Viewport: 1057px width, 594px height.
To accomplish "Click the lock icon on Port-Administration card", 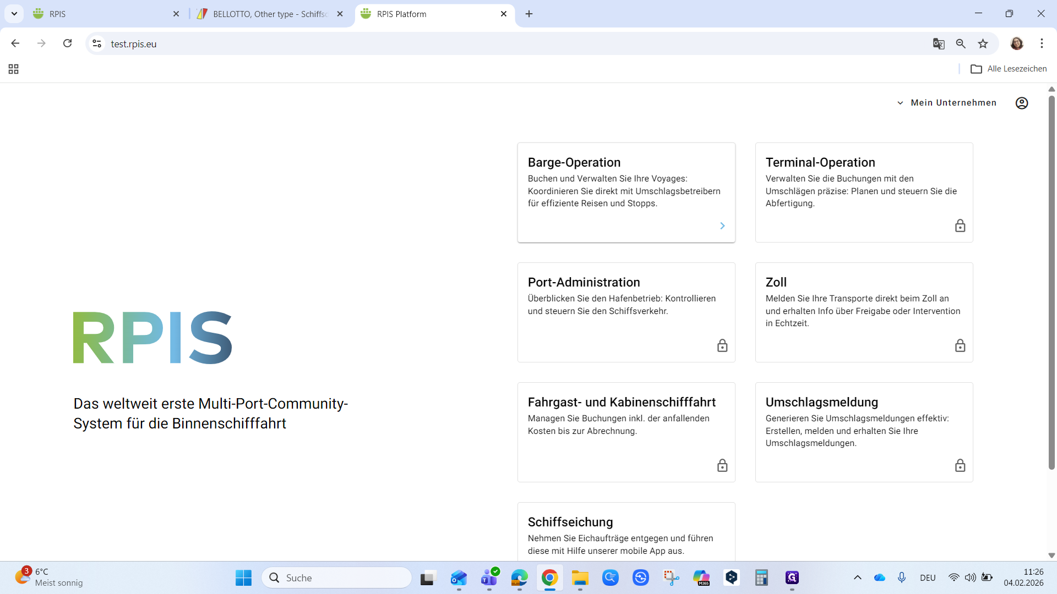I will [x=722, y=346].
